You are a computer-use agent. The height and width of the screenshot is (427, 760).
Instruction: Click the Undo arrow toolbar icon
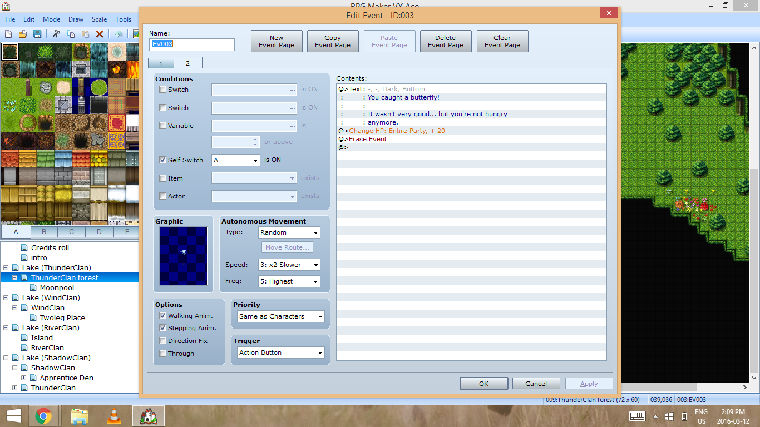[119, 34]
